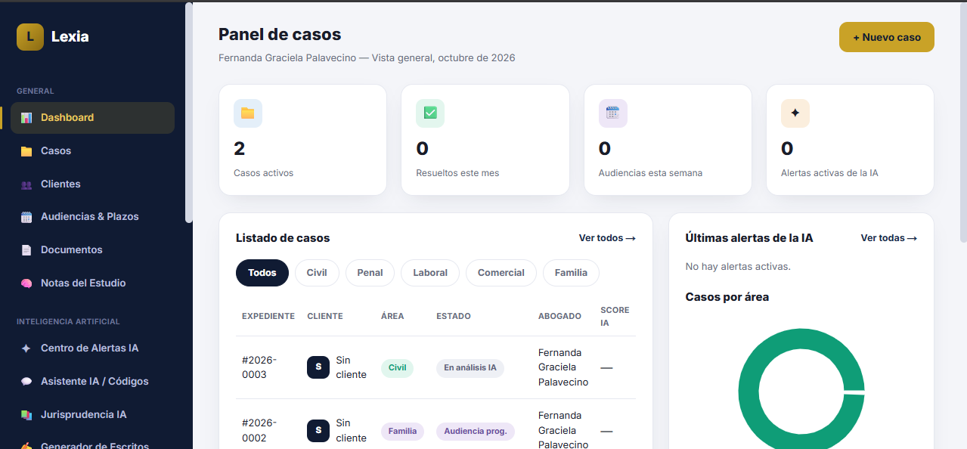
Task: Click Ver todas link in alertas panel
Action: pyautogui.click(x=889, y=238)
